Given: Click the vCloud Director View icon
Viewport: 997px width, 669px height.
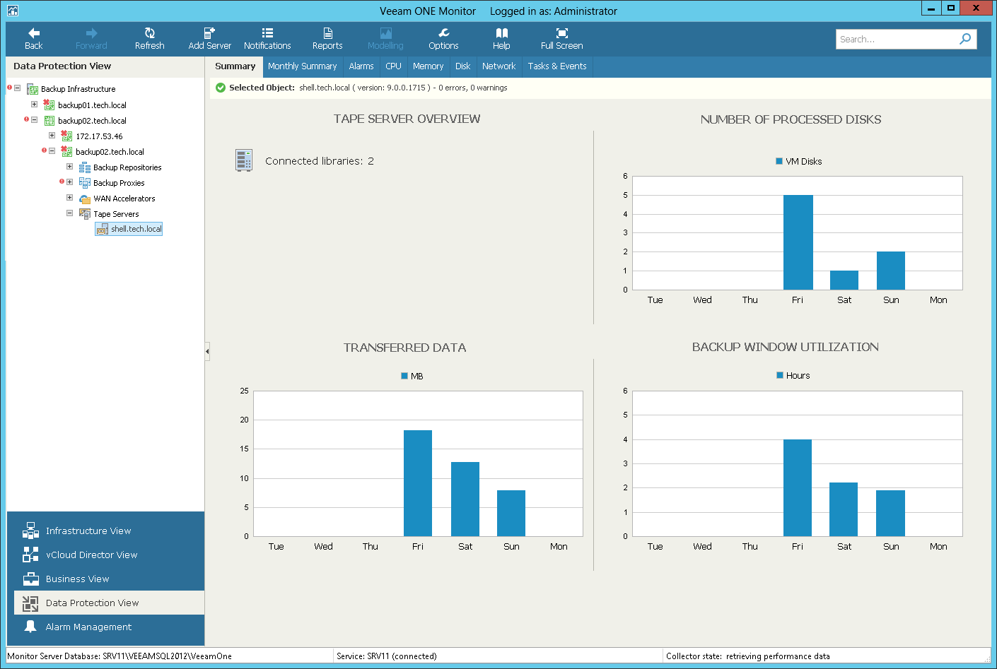Looking at the screenshot, I should pyautogui.click(x=30, y=555).
